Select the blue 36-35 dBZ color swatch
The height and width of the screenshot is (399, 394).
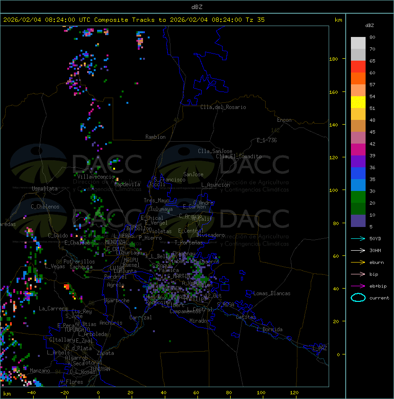point(358,173)
